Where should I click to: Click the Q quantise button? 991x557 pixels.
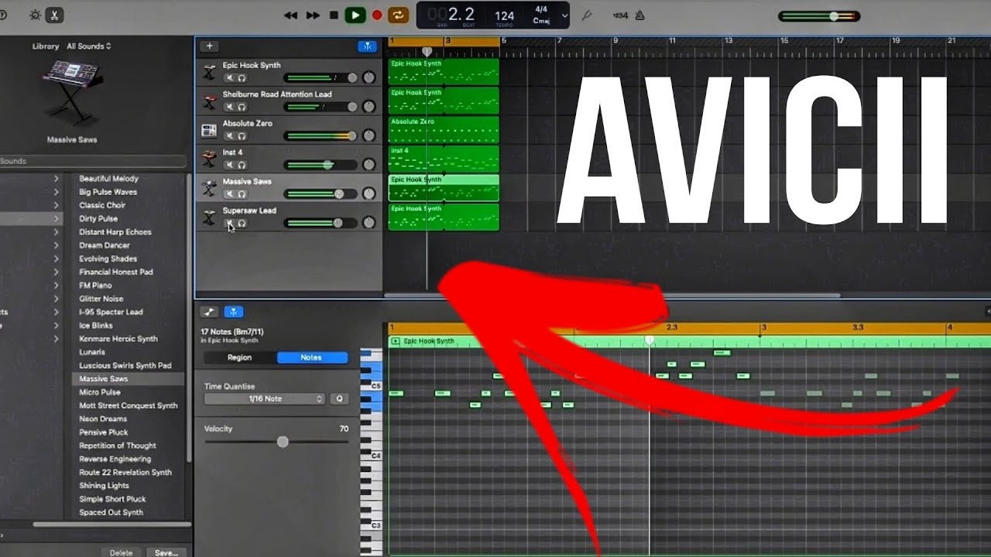[x=339, y=399]
